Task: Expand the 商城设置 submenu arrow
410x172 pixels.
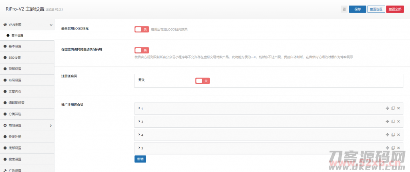Action: (50, 126)
